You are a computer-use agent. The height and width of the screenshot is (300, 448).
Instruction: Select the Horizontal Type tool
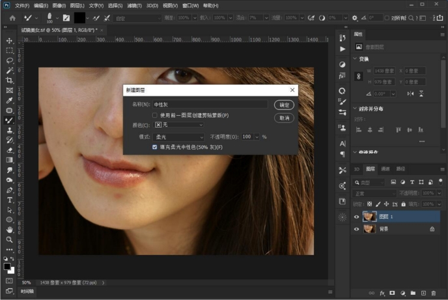9,200
